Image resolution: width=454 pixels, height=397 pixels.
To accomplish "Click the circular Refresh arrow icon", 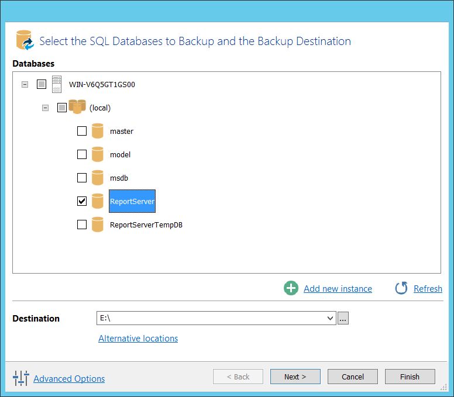I will point(401,288).
